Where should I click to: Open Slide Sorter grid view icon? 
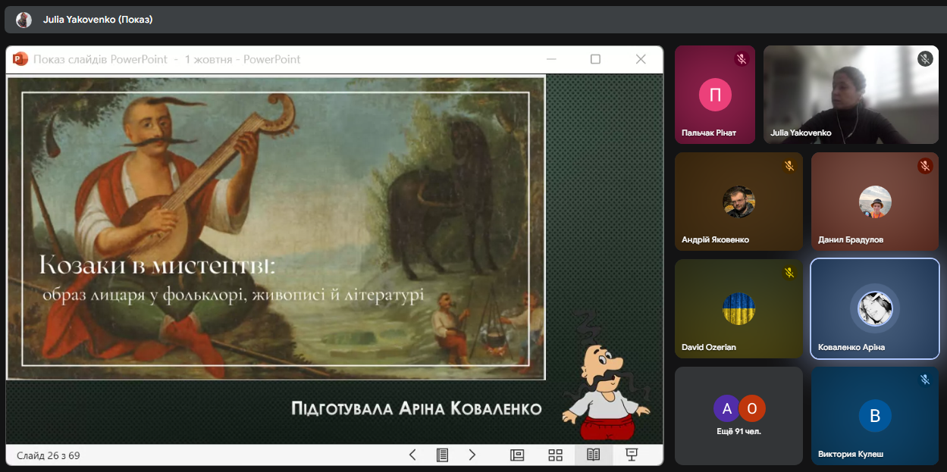click(555, 455)
